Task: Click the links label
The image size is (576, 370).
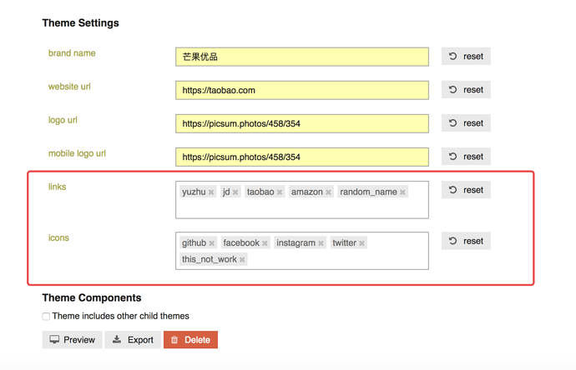Action: 58,187
